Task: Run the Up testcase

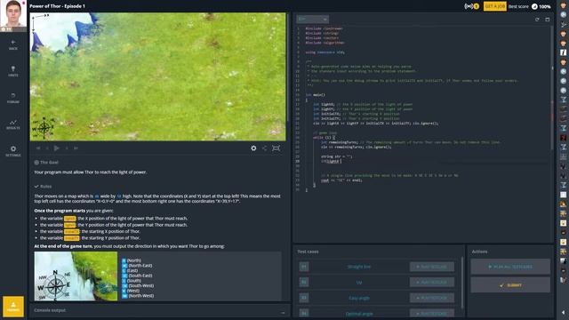Action: pos(432,283)
